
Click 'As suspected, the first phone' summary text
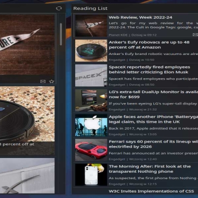153,178
